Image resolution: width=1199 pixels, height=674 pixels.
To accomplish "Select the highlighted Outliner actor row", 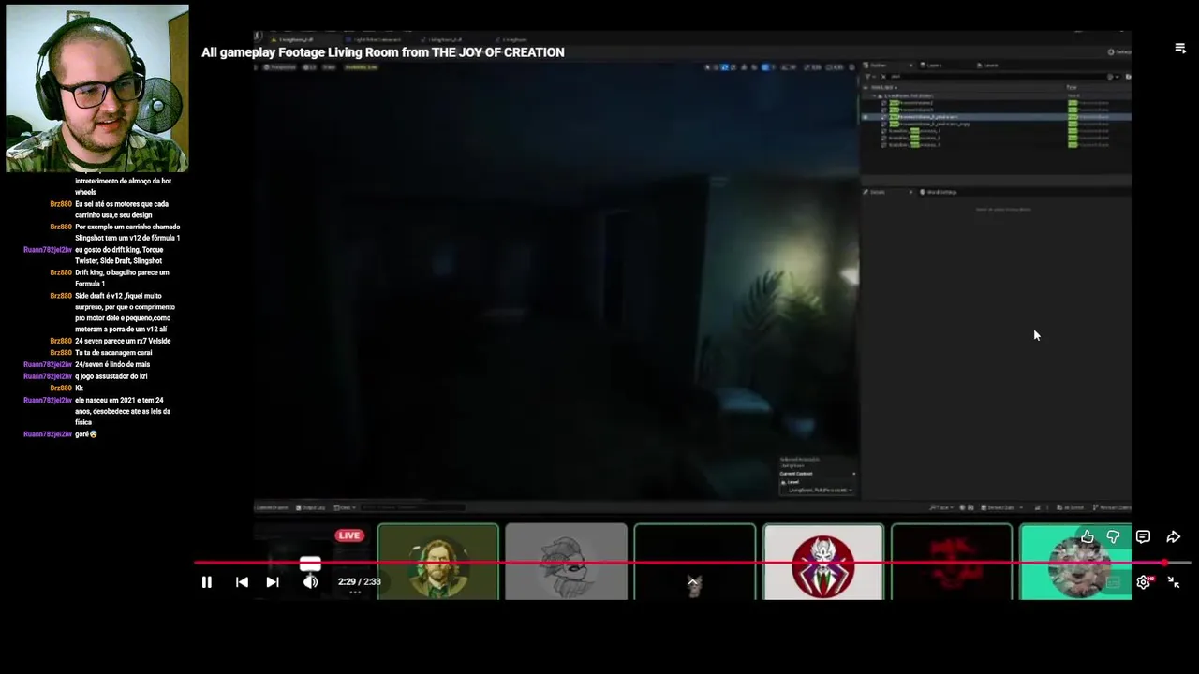I will point(996,117).
